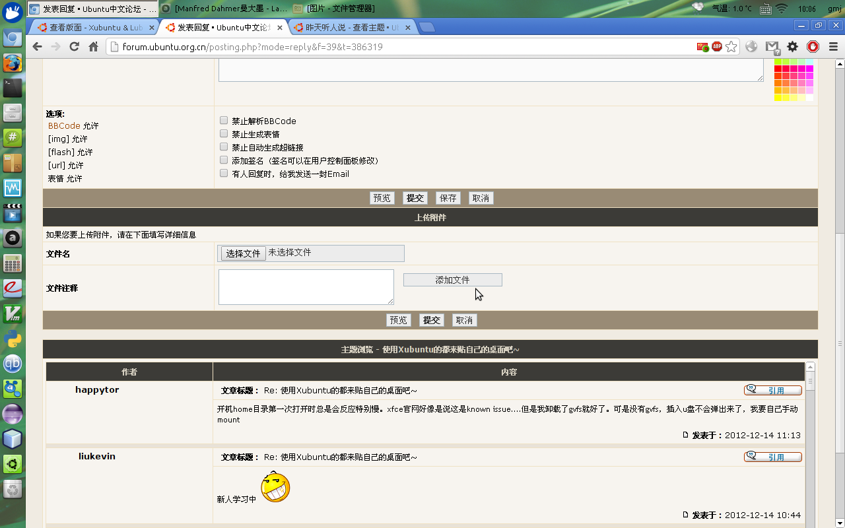Open a new browser tab
The height and width of the screenshot is (528, 845).
[x=427, y=27]
